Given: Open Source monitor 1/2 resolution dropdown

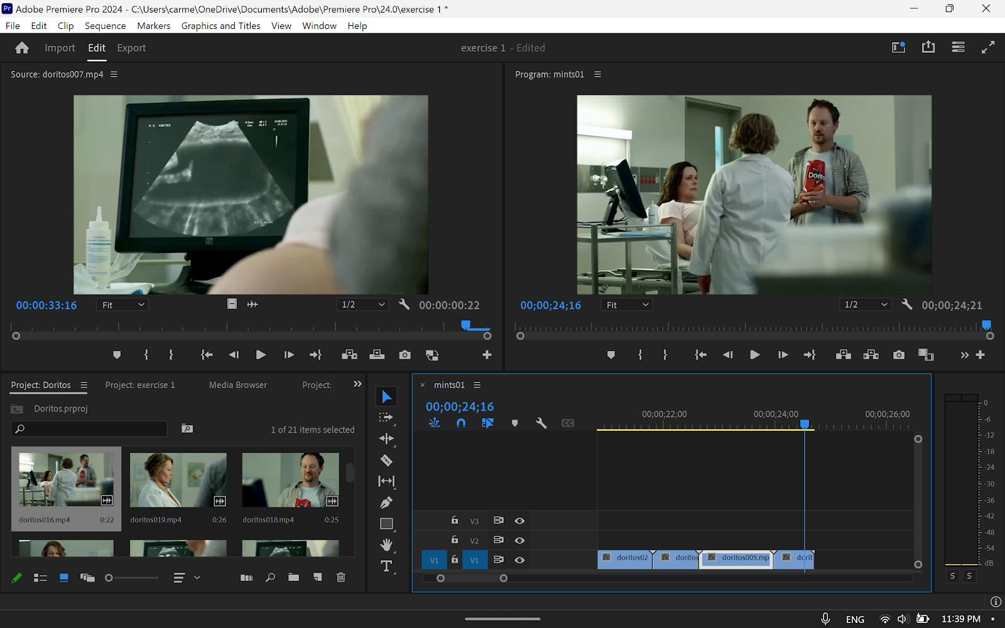Looking at the screenshot, I should (x=363, y=305).
